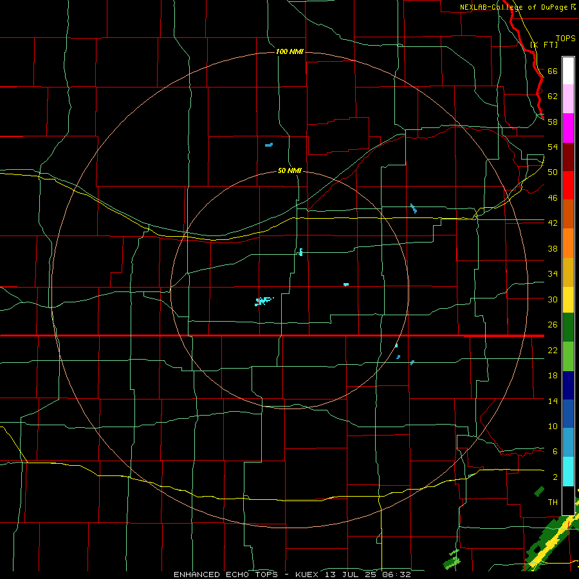Click the legend value 10
The width and height of the screenshot is (579, 579).
(553, 426)
